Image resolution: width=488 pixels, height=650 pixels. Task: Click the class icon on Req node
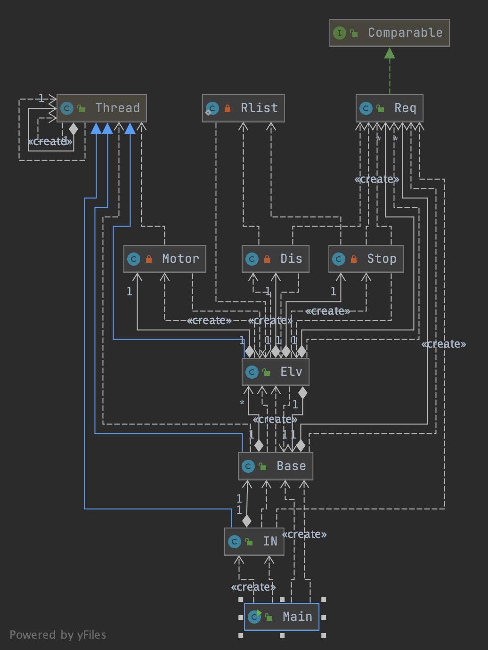[x=366, y=108]
